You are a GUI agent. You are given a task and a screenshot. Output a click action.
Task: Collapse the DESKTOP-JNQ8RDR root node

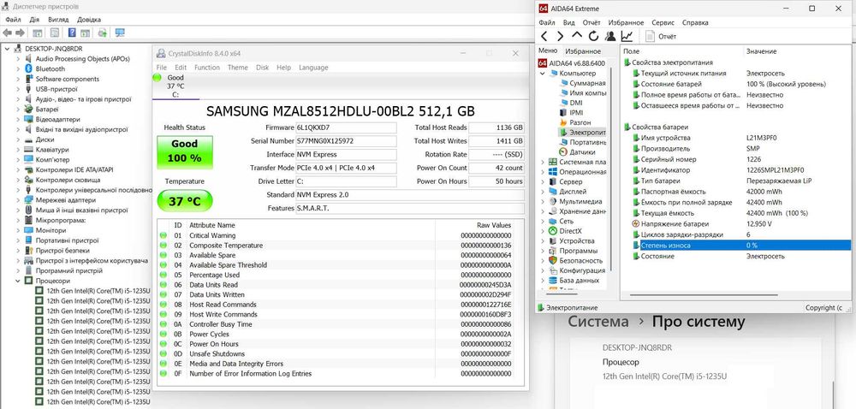pyautogui.click(x=7, y=49)
